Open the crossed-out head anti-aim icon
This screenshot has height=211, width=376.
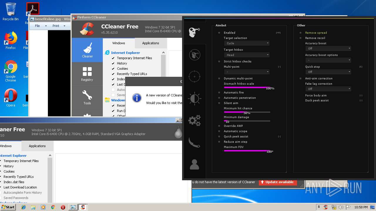click(x=194, y=55)
